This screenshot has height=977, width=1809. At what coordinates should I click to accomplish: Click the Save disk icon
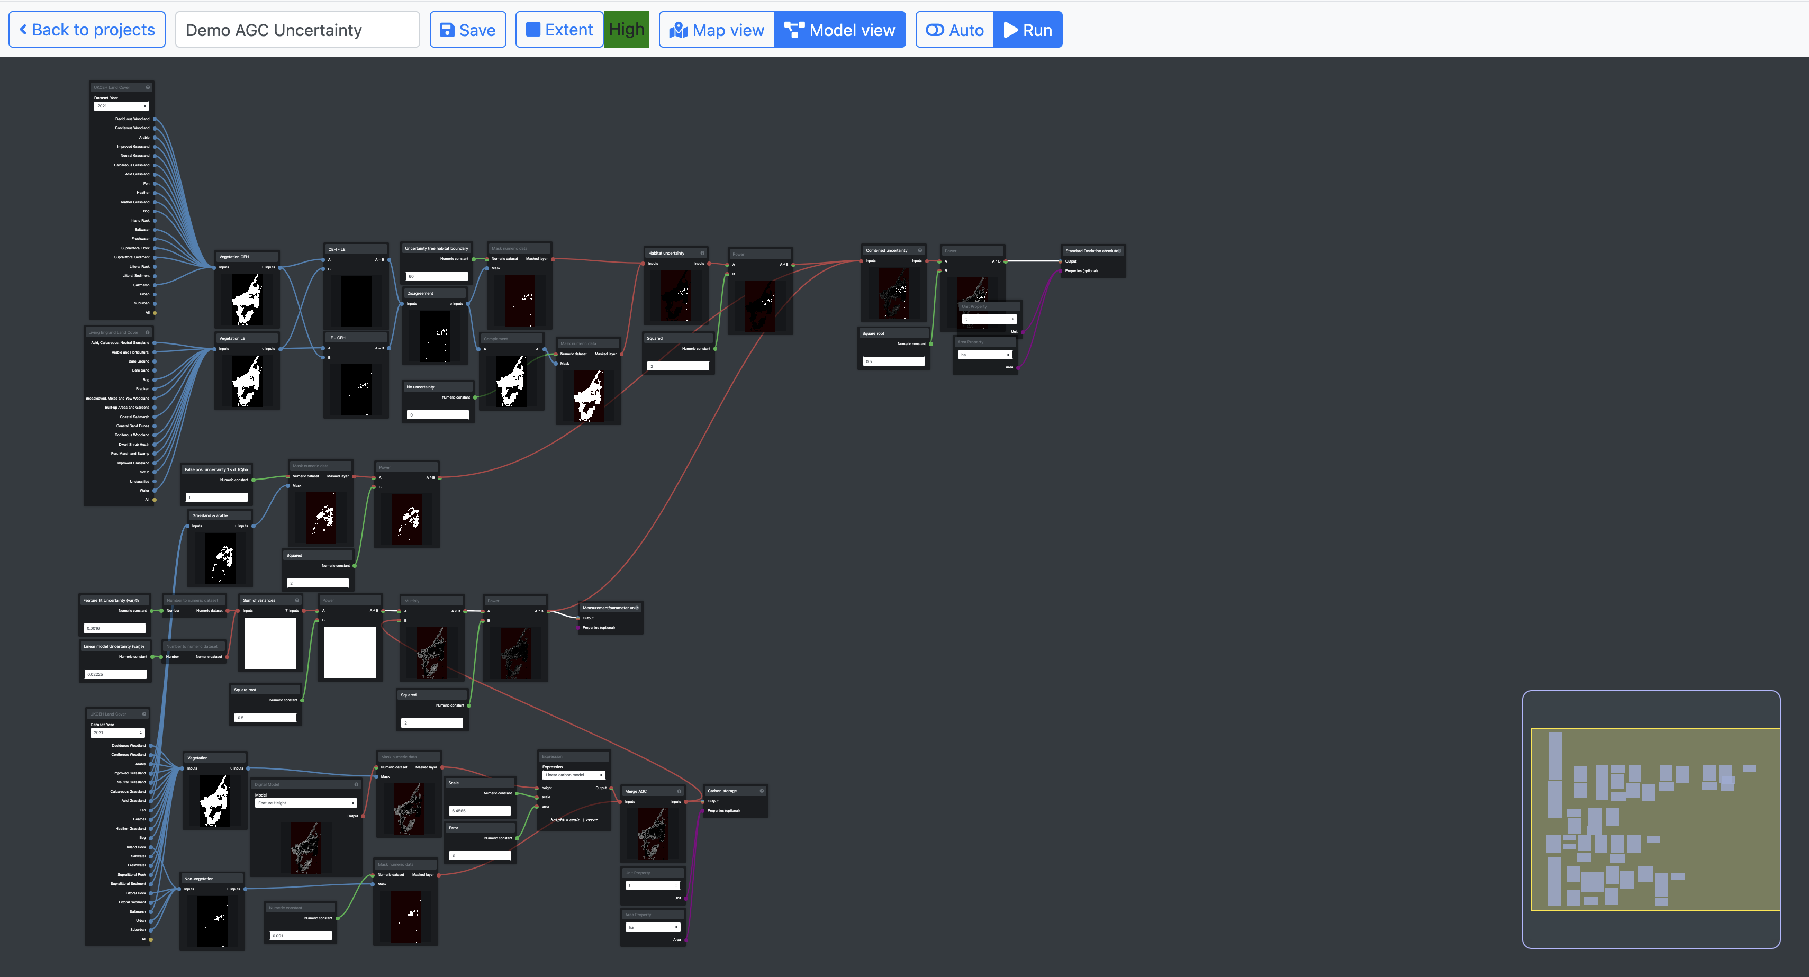coord(447,30)
